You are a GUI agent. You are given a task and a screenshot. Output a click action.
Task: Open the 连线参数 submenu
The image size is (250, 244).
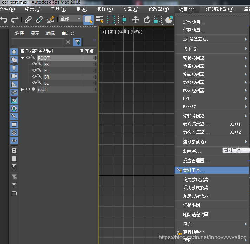click(x=212, y=142)
